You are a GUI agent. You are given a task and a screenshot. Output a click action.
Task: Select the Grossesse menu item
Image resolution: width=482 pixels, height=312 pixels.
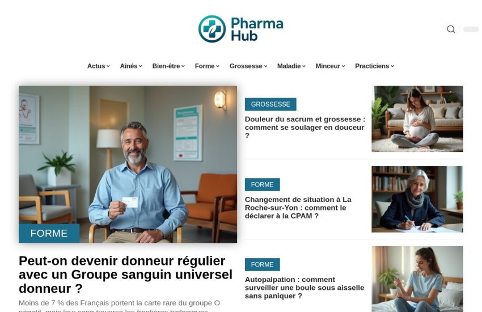coord(248,66)
